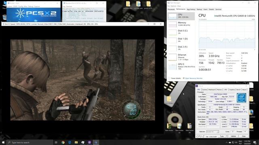Screen dimensions: 259x145
Task: Click the Validate button in CPU-Z
Action: (233, 136)
